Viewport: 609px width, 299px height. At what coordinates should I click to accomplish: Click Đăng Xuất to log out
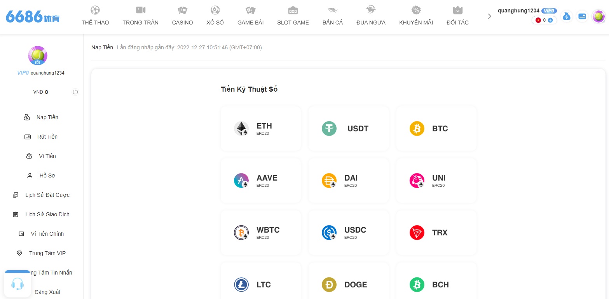click(47, 292)
